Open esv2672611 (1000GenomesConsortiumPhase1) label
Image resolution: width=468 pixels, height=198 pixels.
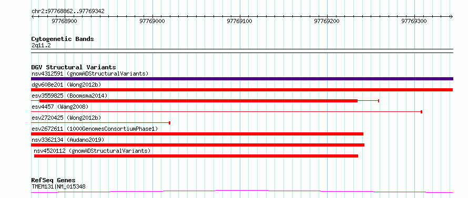point(94,129)
